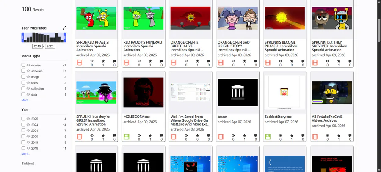Click the comments icon on SPRUNKI but THEY SURVIVED card
The height and width of the screenshot is (172, 381).
coord(350,61)
